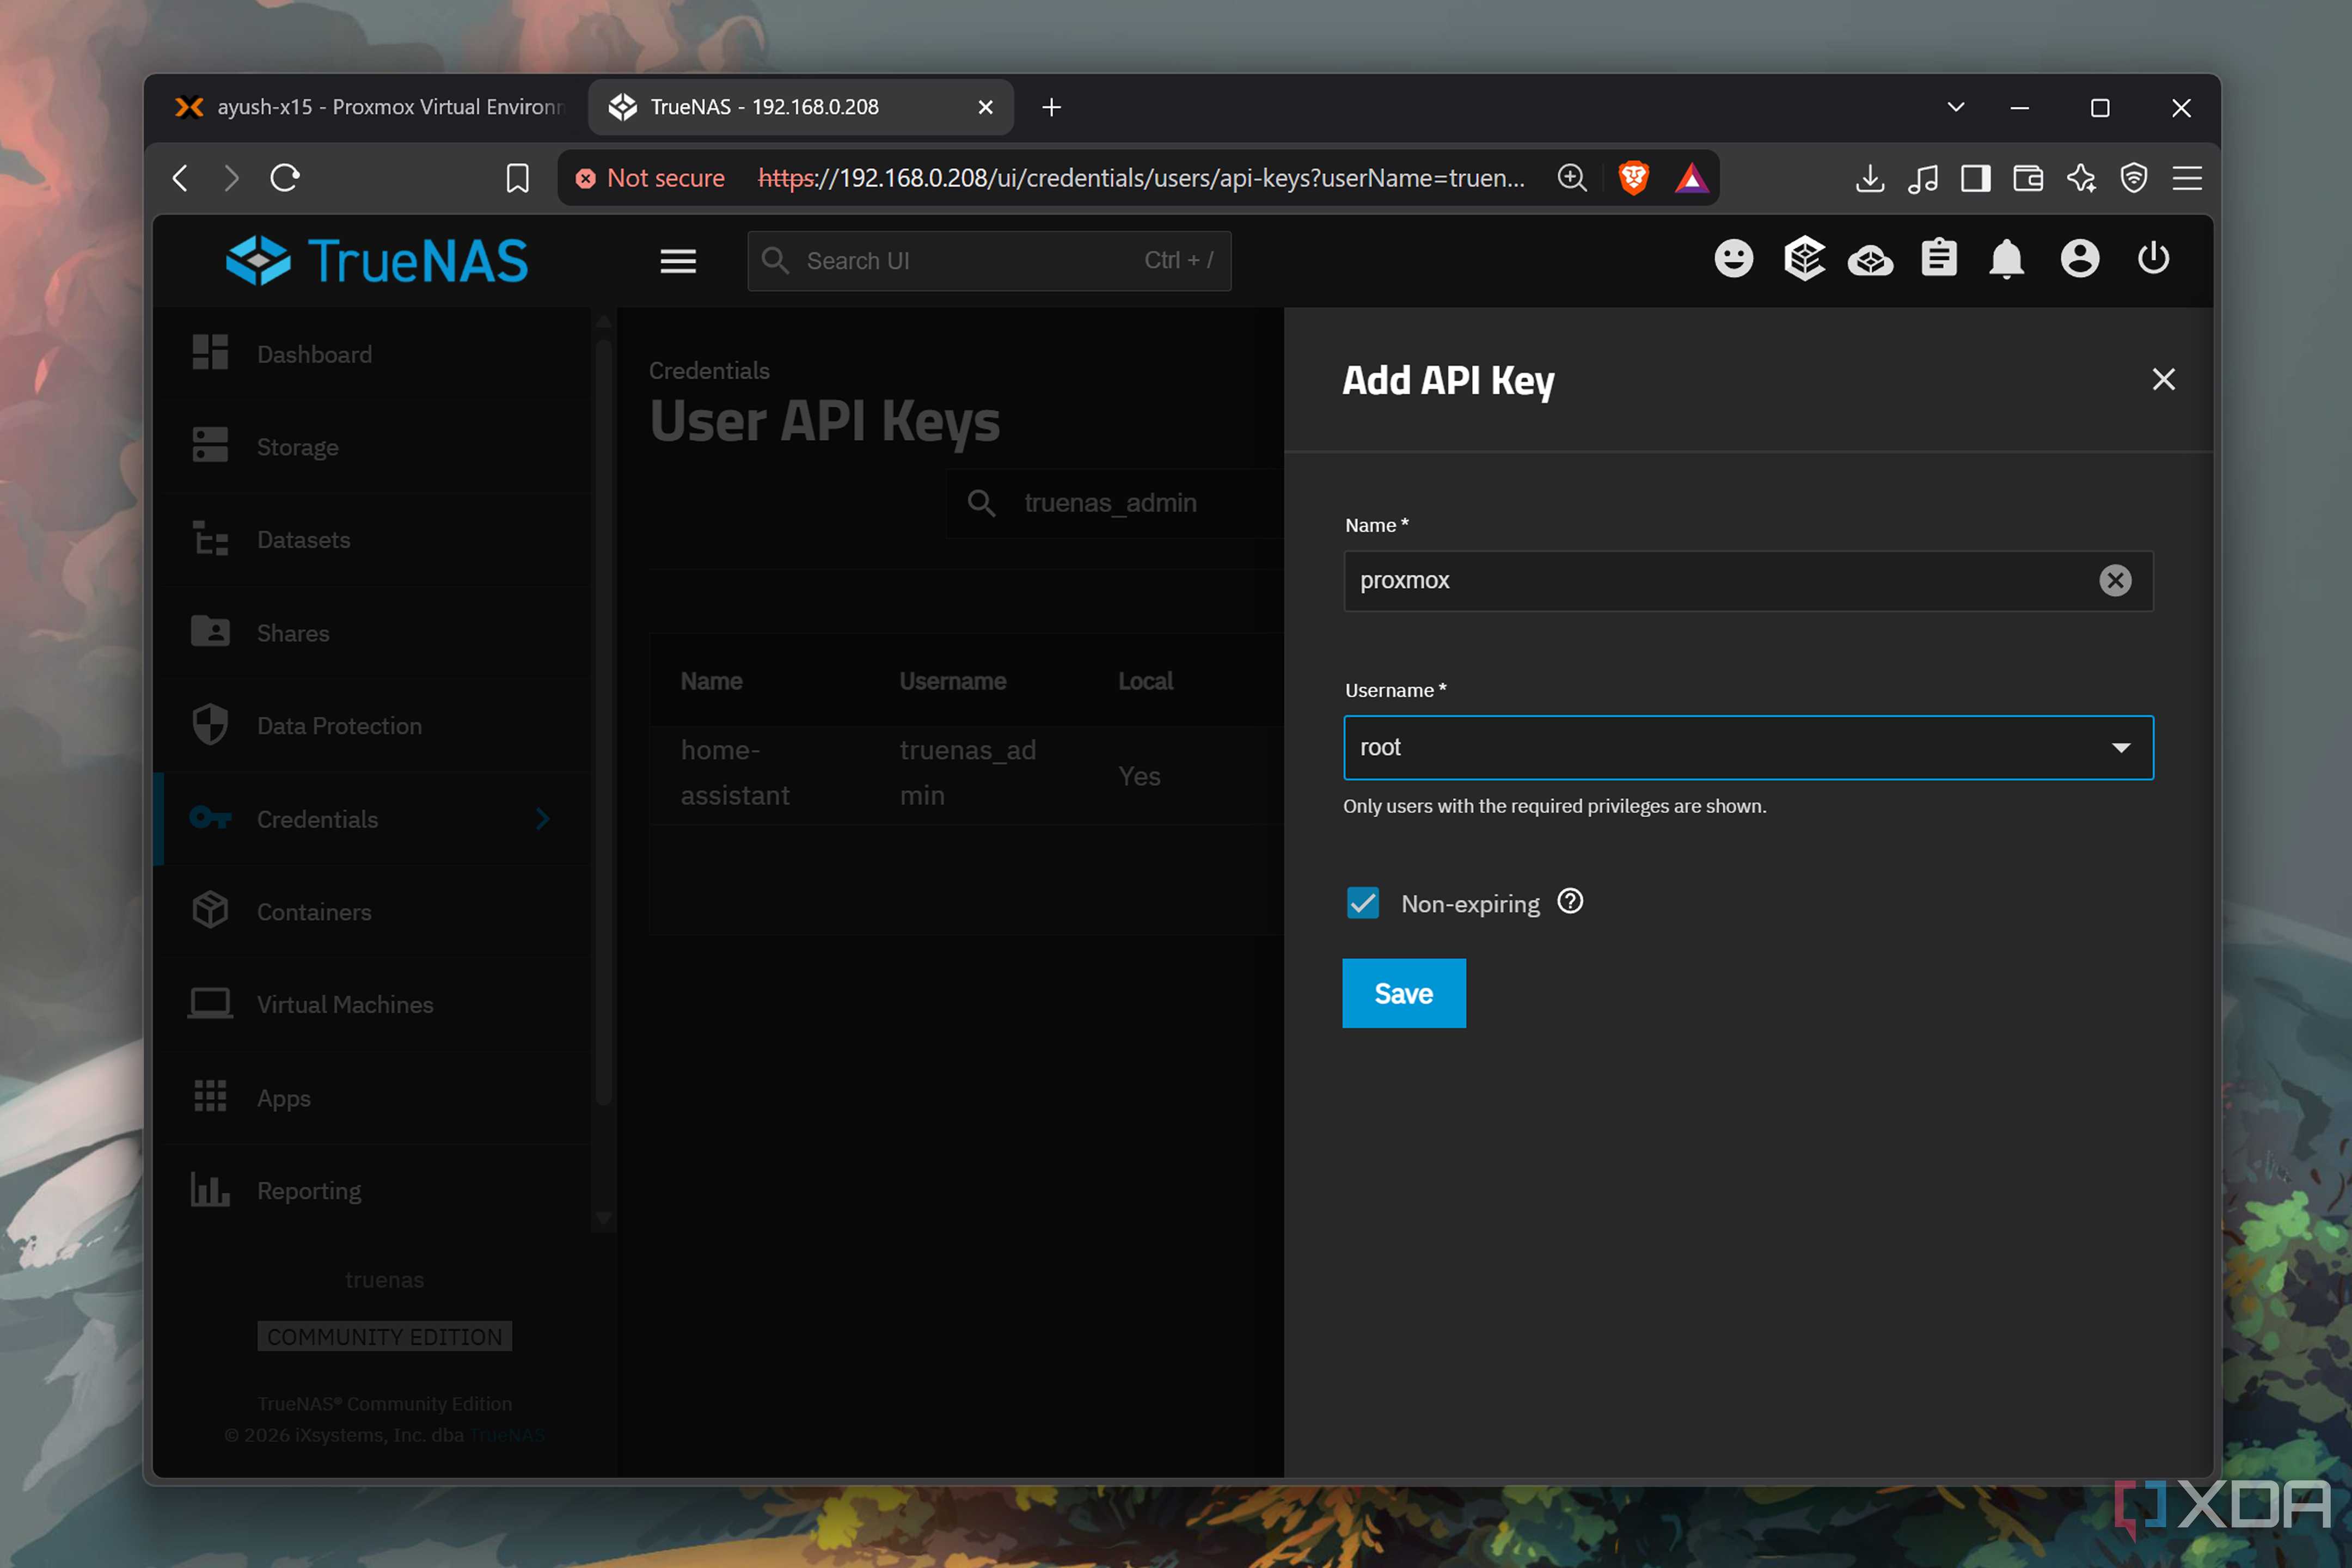Click the power menu icon
2352x1568 pixels.
click(x=2153, y=259)
